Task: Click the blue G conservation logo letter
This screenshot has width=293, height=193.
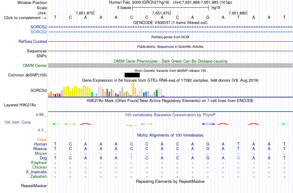Action: click(208, 124)
